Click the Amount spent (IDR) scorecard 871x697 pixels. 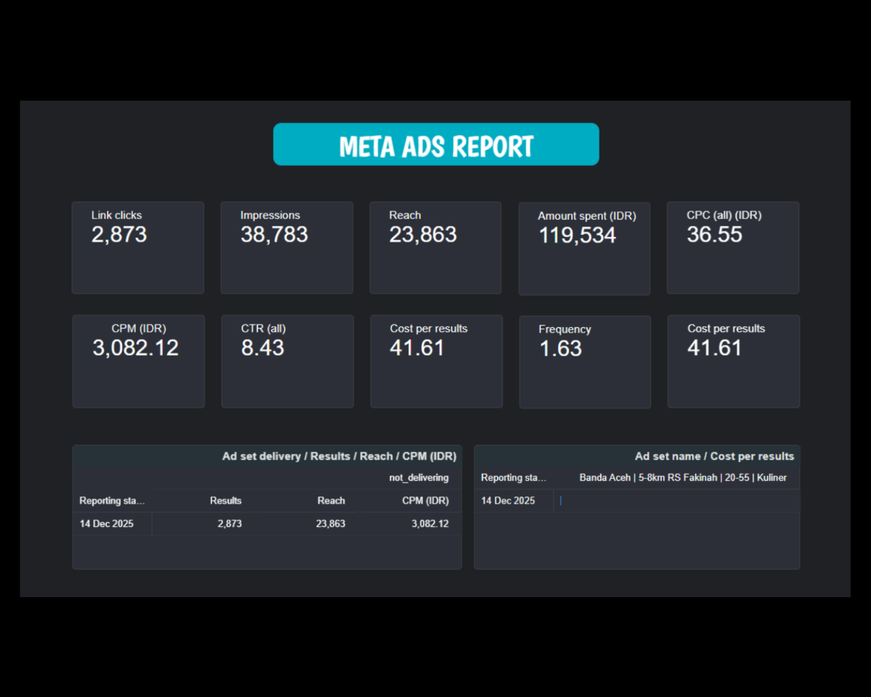(584, 249)
